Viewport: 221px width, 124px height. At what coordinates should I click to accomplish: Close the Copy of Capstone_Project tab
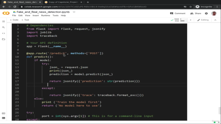tap(81, 2)
